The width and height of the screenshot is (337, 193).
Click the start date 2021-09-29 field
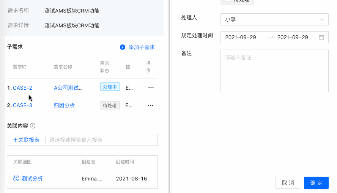pyautogui.click(x=241, y=37)
